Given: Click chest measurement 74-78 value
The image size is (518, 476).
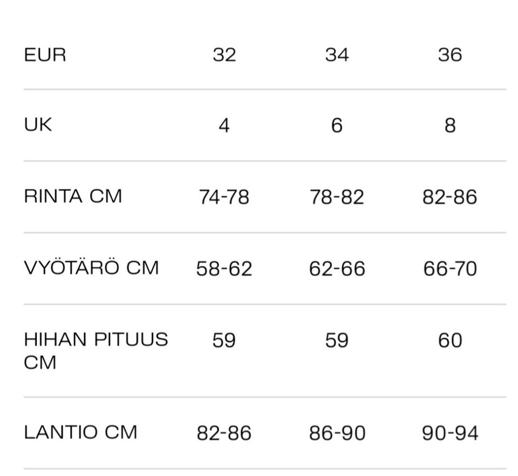Looking at the screenshot, I should click(224, 198).
